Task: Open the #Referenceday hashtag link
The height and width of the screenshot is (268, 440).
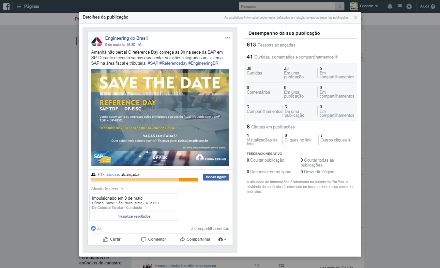Action: 173,63
